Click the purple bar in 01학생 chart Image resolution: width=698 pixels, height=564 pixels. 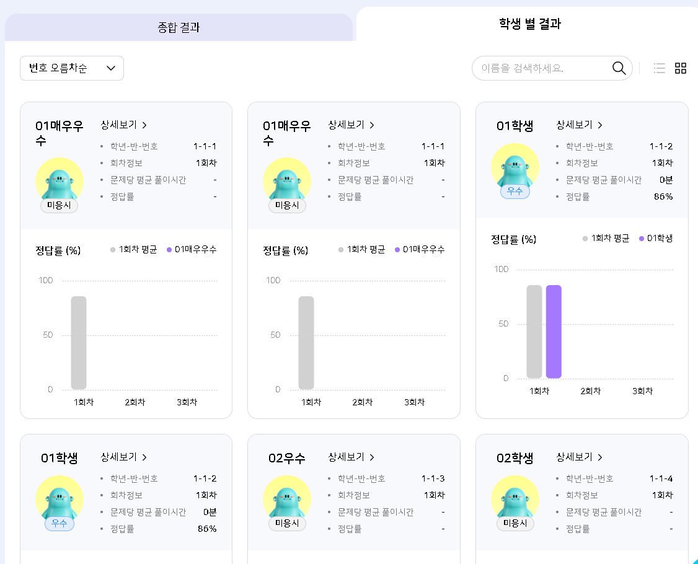[554, 332]
